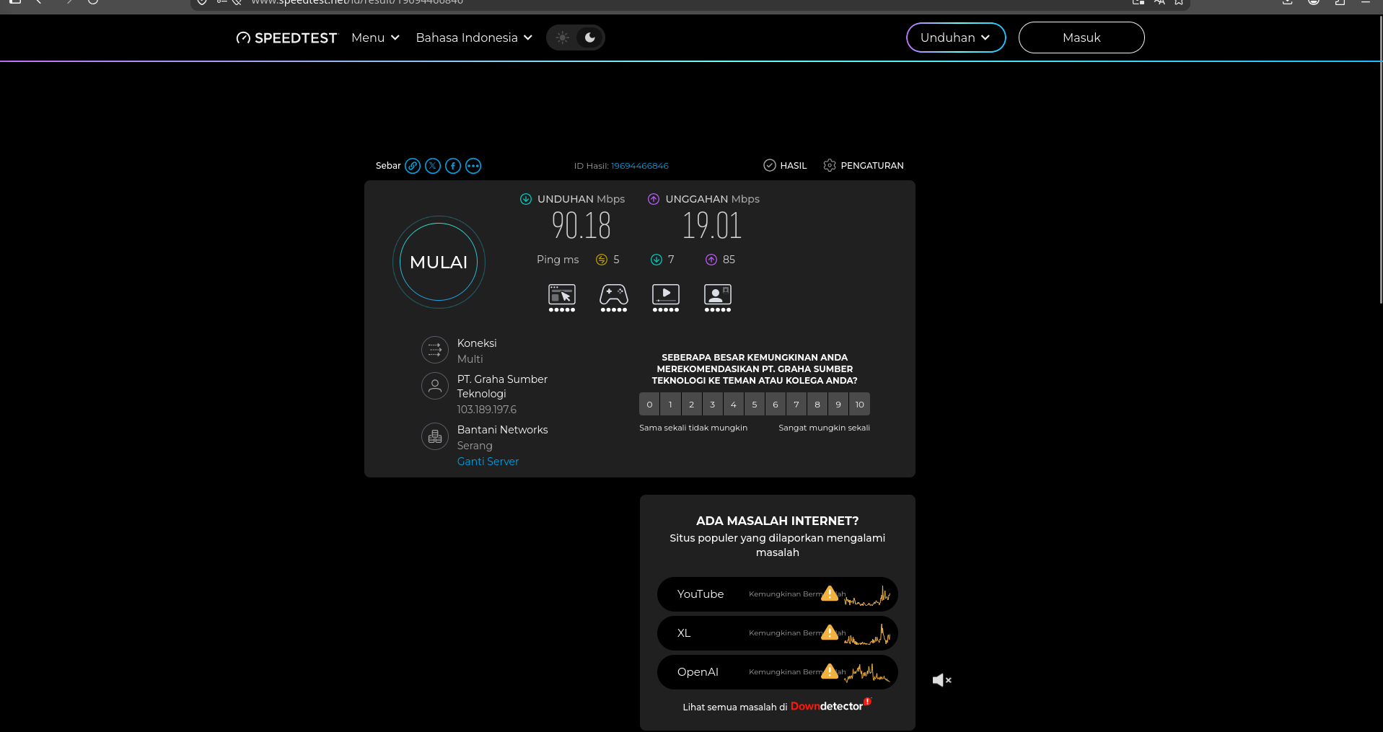Click the "Serang" server location text

(475, 446)
